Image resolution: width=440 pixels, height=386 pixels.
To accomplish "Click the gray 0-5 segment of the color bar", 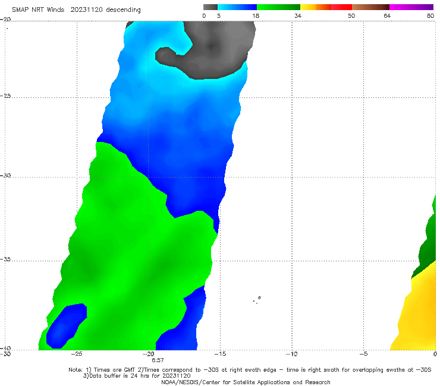I will coord(210,7).
